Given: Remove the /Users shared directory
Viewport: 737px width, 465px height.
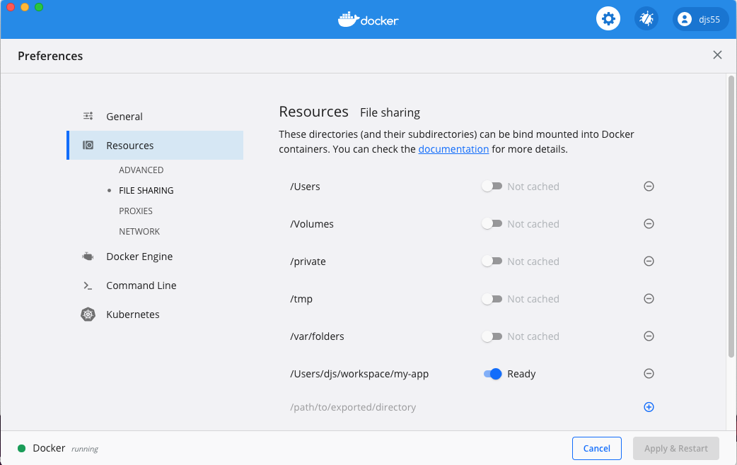Looking at the screenshot, I should (x=649, y=187).
